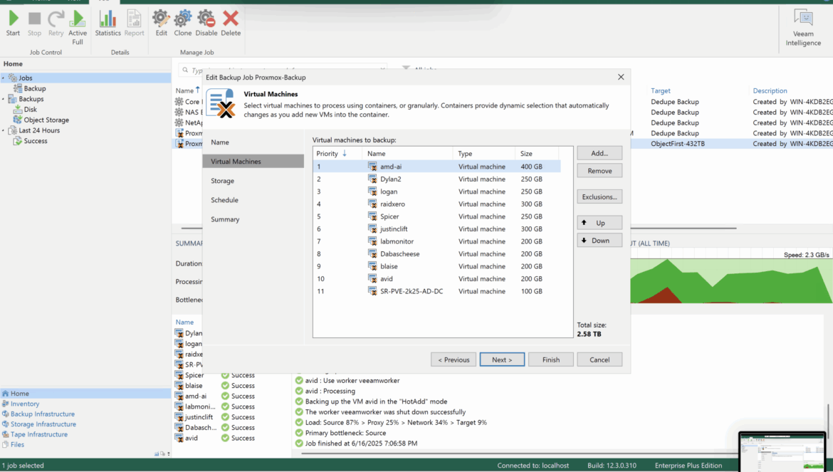
Task: Delete the selected job from the ribbon
Action: (x=231, y=23)
